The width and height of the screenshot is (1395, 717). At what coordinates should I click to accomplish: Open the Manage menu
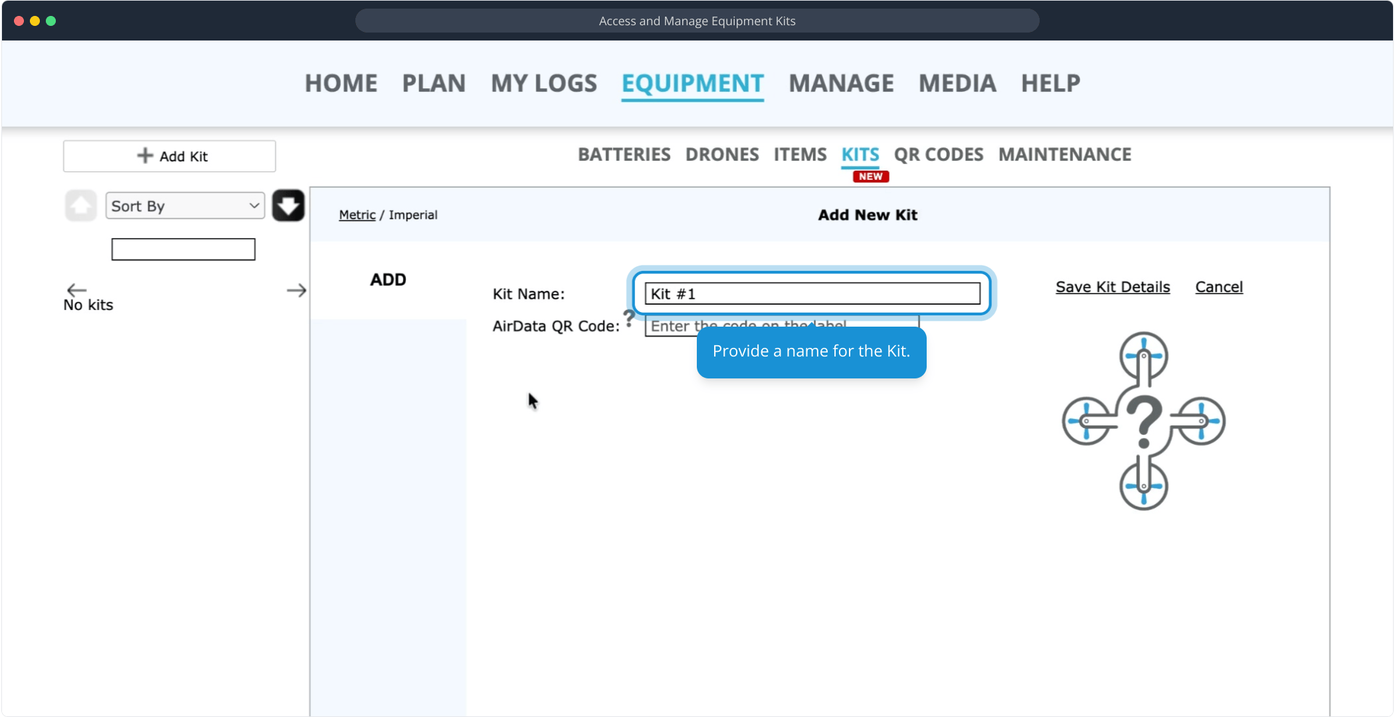(x=841, y=84)
